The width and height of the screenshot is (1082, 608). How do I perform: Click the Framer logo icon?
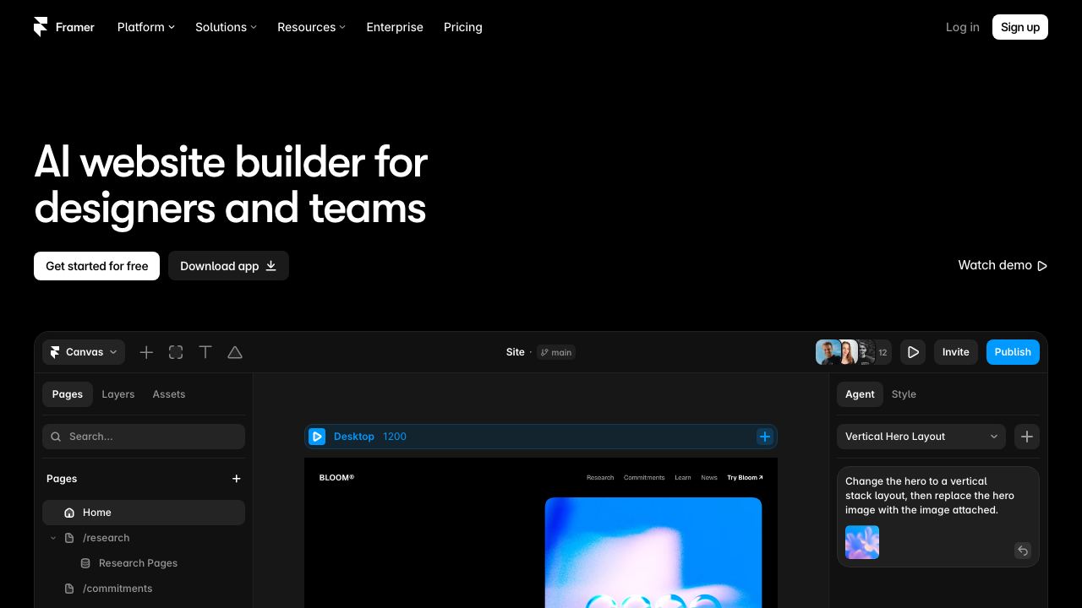click(41, 27)
